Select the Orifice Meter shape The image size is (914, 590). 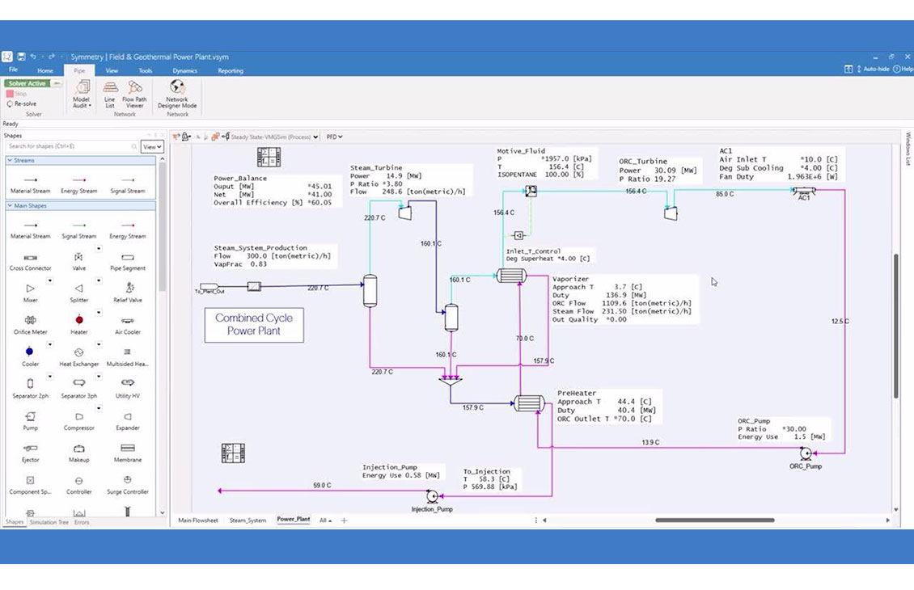pyautogui.click(x=30, y=324)
